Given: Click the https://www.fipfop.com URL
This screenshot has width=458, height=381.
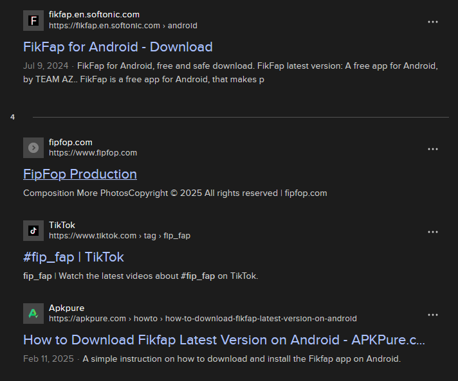Looking at the screenshot, I should [93, 153].
